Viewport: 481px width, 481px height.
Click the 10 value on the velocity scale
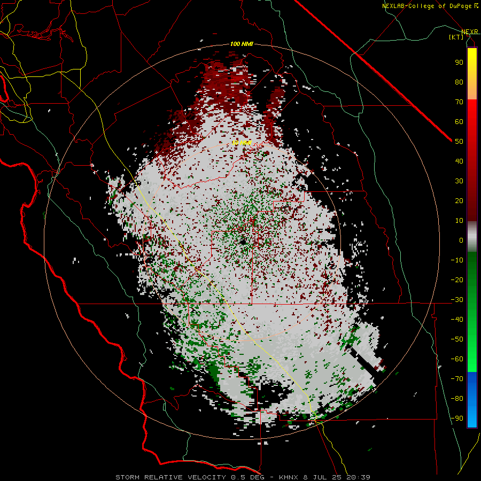coord(459,221)
